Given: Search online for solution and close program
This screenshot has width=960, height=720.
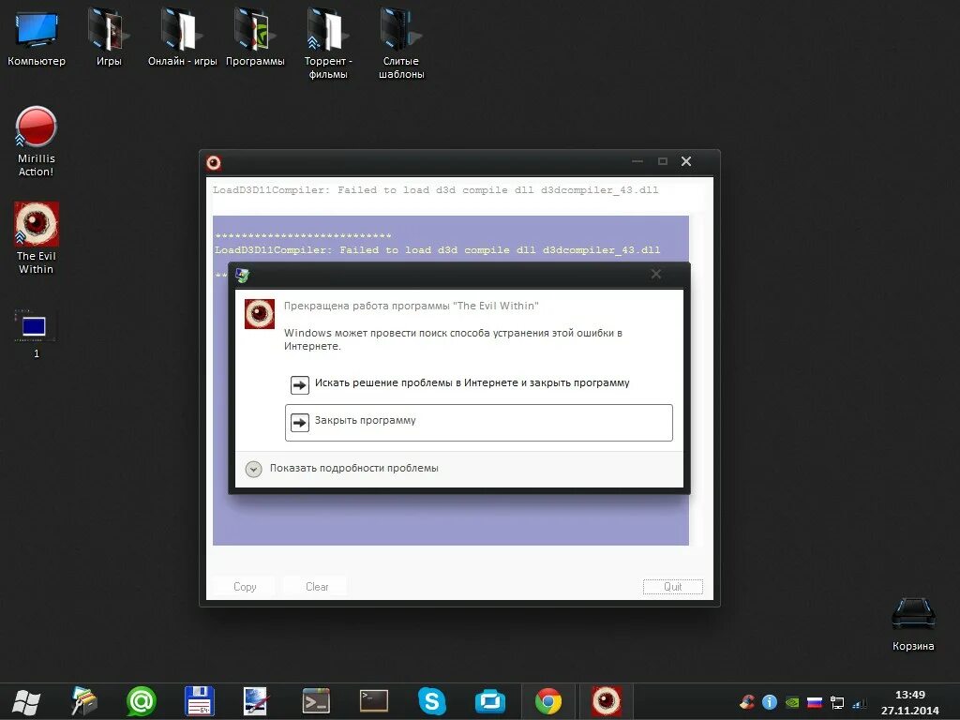Looking at the screenshot, I should [479, 383].
